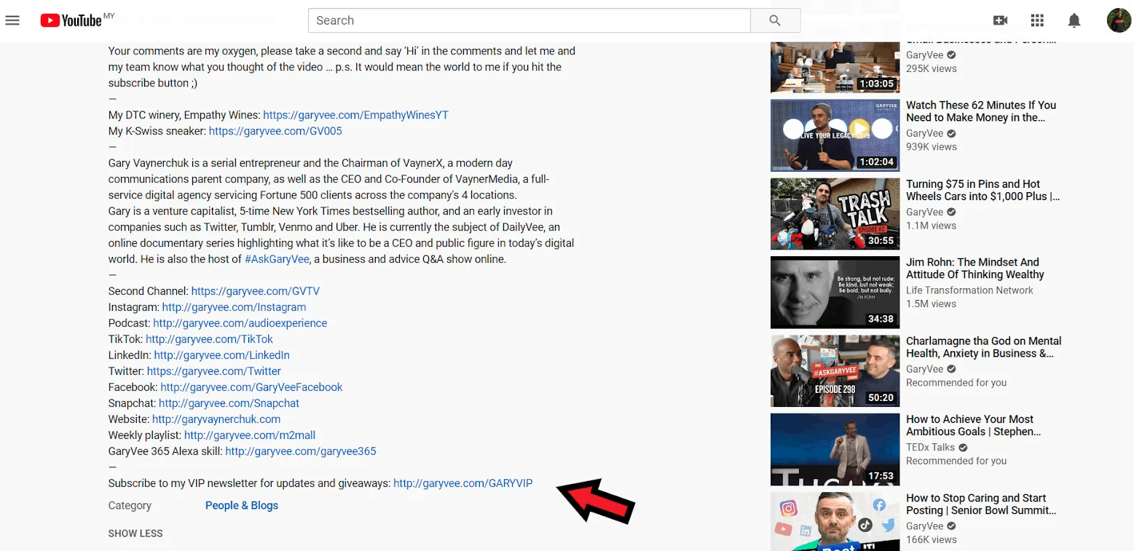Open the Trash Talk 30:55 thumbnail
The height and width of the screenshot is (551, 1134).
(x=835, y=214)
